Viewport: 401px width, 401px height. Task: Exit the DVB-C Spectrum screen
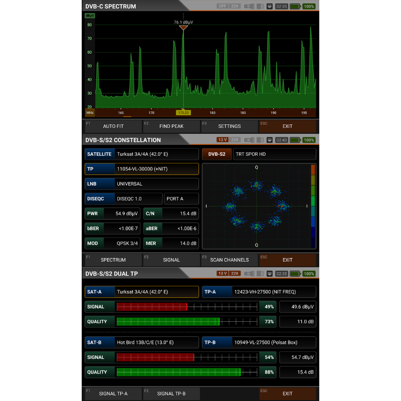(287, 126)
